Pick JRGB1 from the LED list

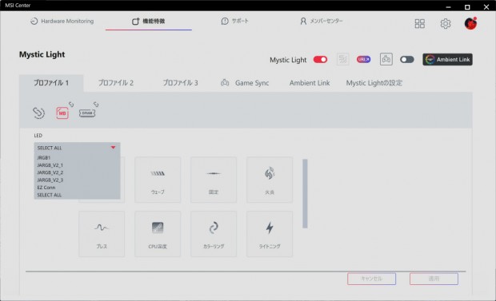coord(44,157)
